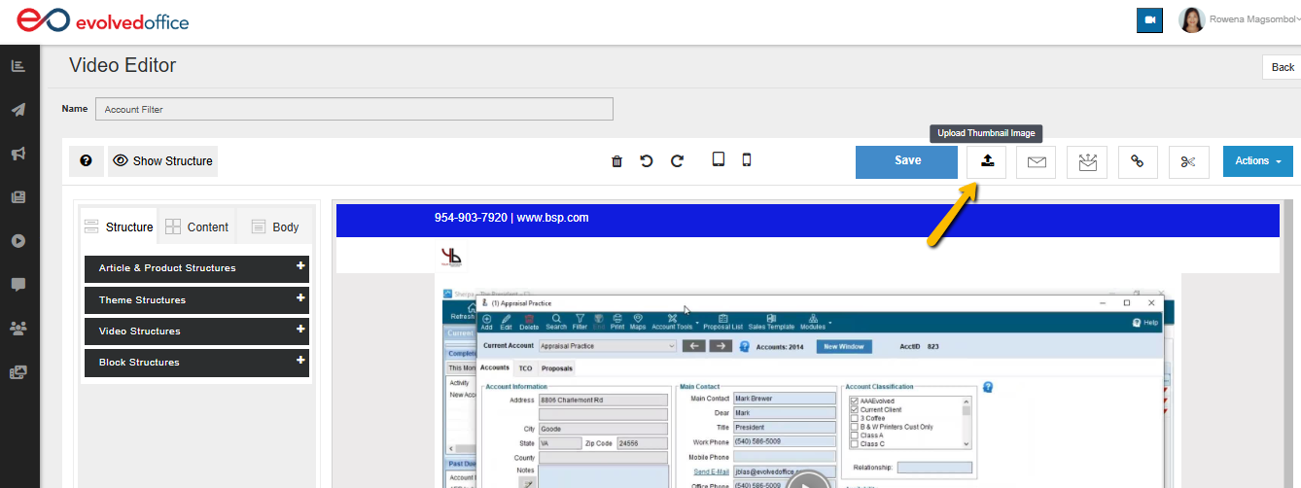
Task: Switch to mobile phone preview
Action: 747,160
